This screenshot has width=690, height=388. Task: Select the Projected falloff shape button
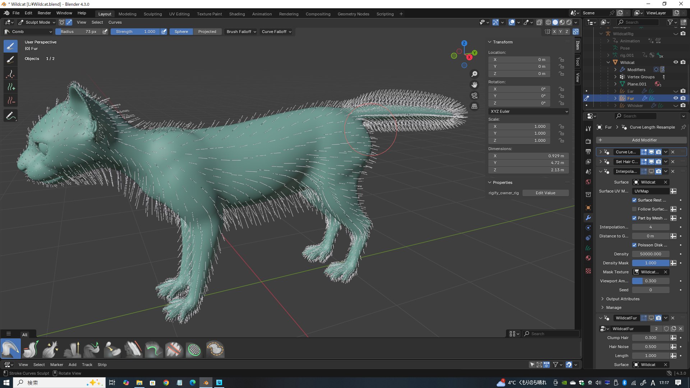click(x=207, y=32)
